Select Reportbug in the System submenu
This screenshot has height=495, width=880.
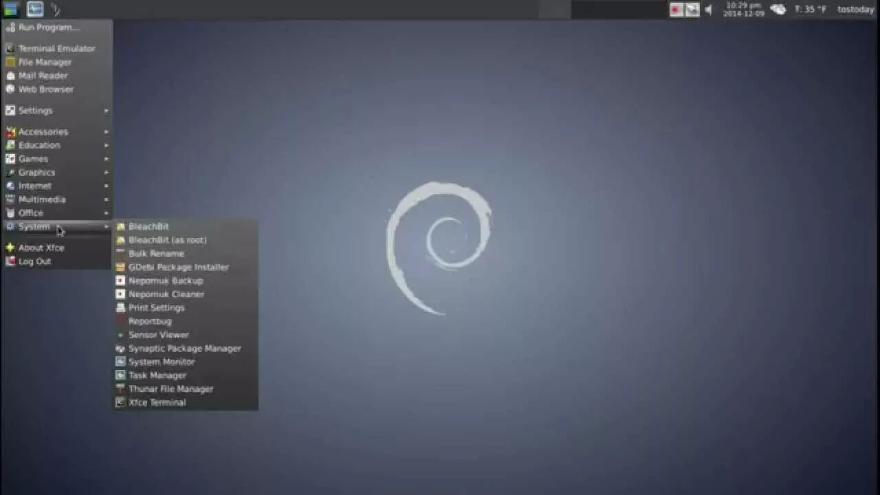[x=186, y=321]
